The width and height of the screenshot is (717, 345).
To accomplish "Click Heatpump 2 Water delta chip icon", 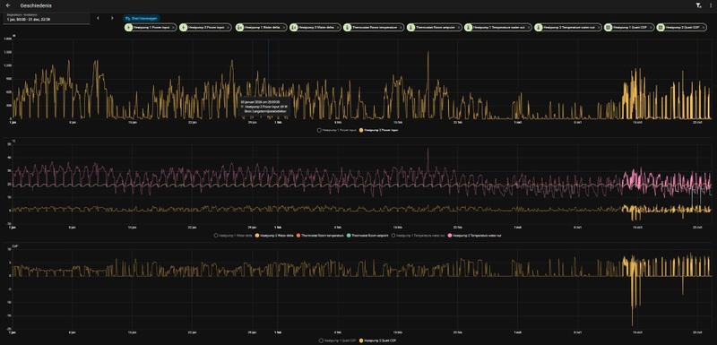I will [293, 28].
